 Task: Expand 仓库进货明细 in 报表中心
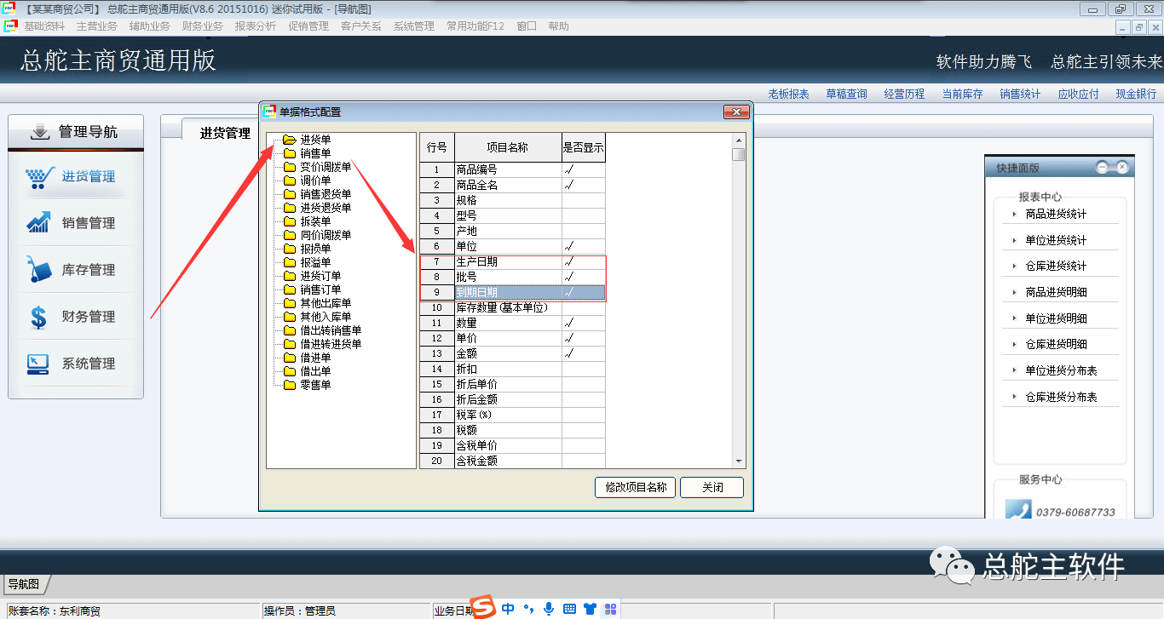click(x=1015, y=345)
